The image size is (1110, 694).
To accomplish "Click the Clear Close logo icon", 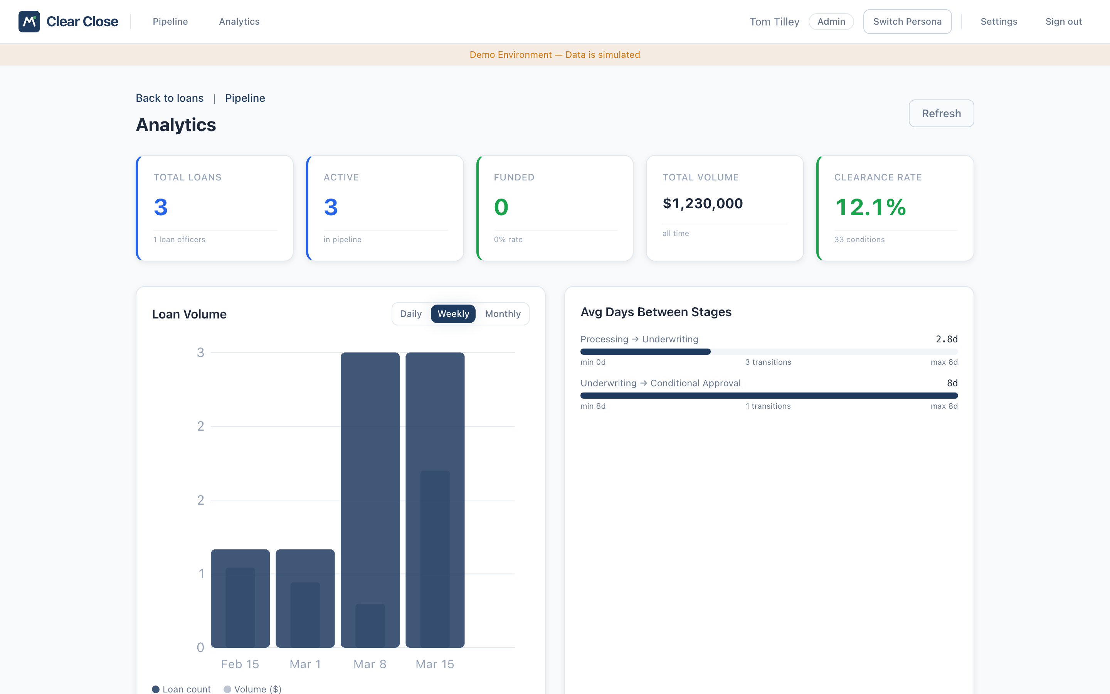I will (x=29, y=21).
